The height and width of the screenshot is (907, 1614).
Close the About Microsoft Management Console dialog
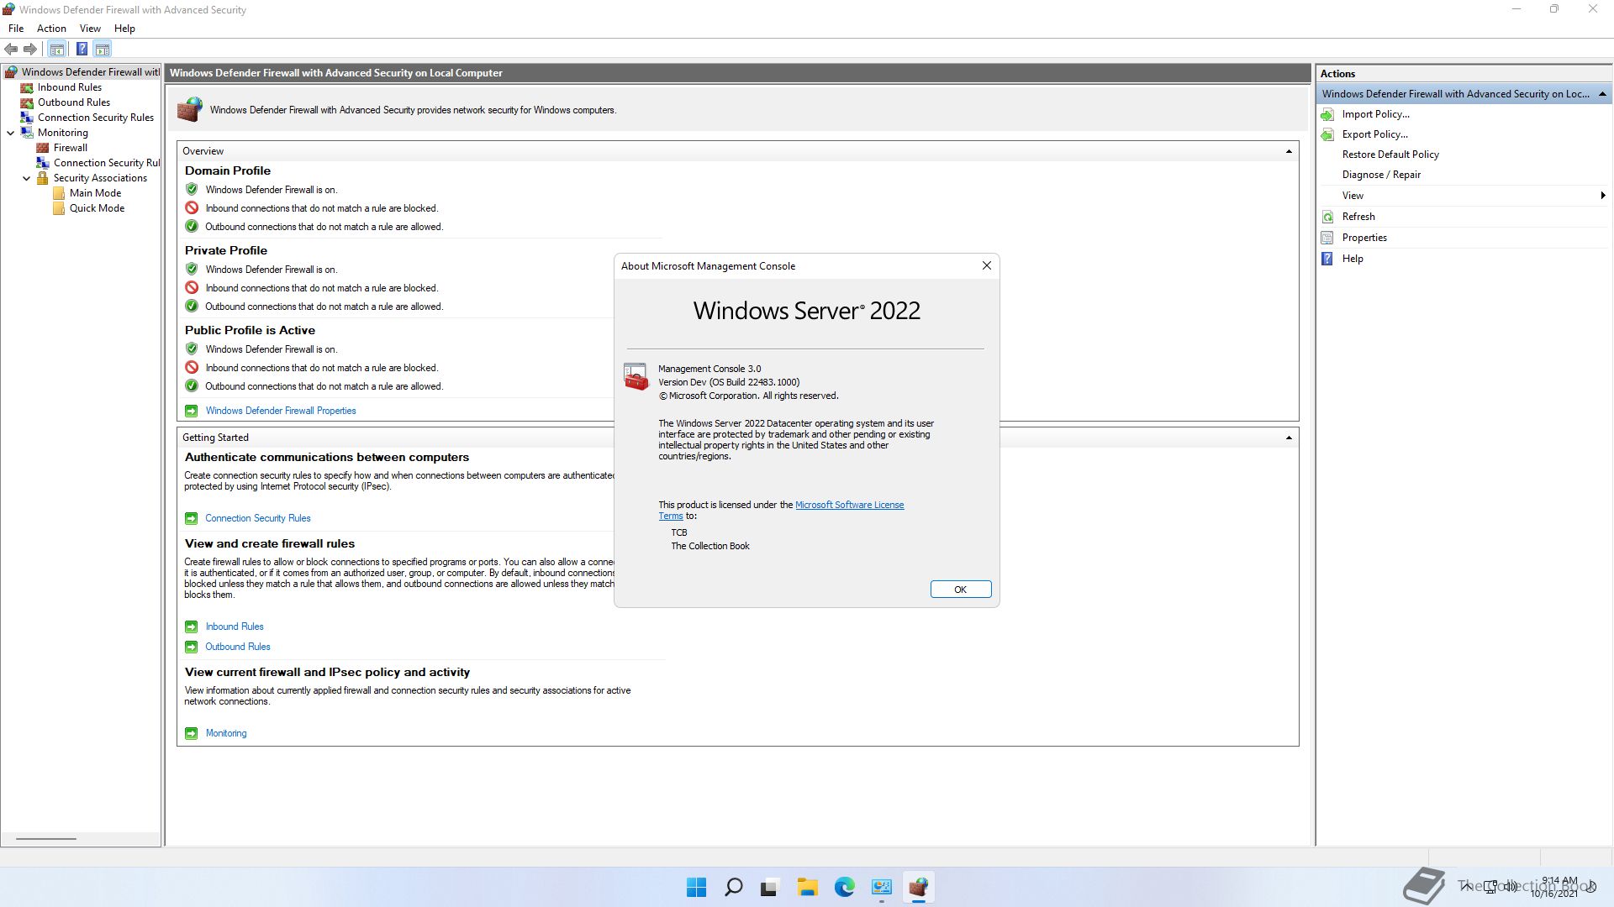click(x=986, y=266)
